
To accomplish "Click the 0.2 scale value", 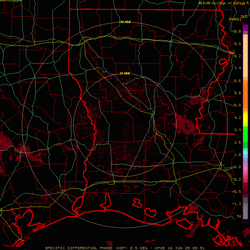I will 237,179.
